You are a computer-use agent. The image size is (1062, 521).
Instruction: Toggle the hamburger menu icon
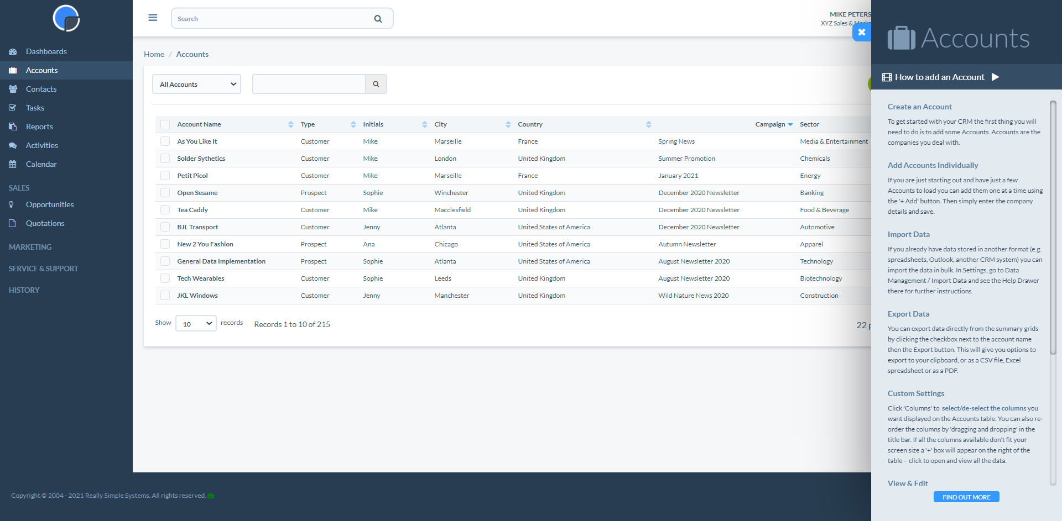[x=153, y=18]
